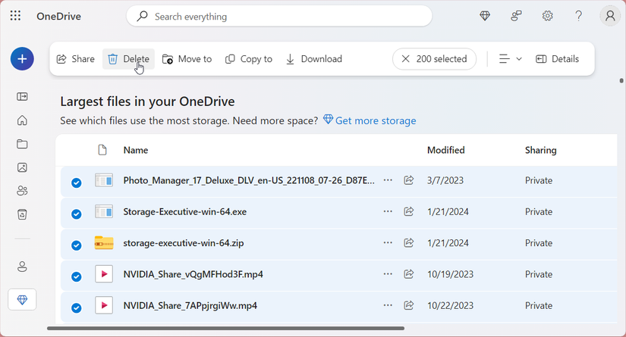Image resolution: width=626 pixels, height=337 pixels.
Task: Share storage-executive-win-64.zip via share icon
Action: [x=408, y=242]
